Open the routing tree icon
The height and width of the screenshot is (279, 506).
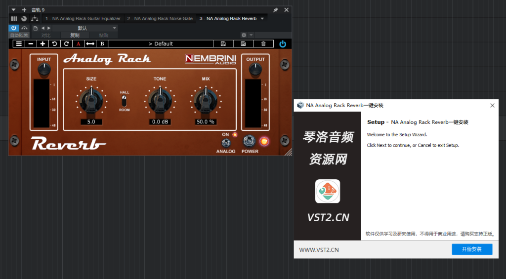[35, 19]
